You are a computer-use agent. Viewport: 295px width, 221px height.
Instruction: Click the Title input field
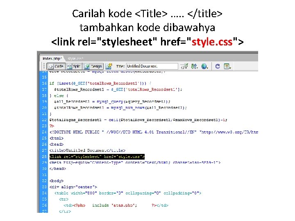pos(152,66)
